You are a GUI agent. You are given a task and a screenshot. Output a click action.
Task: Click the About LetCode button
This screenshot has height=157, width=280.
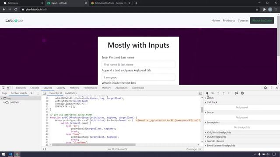point(262,20)
